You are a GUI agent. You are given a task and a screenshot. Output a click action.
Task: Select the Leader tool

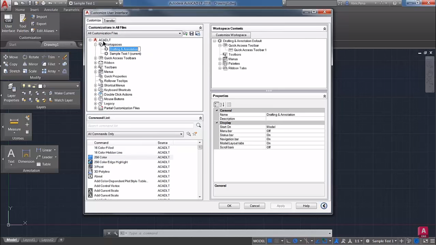tap(44, 157)
